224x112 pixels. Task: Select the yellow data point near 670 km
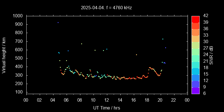81,44
